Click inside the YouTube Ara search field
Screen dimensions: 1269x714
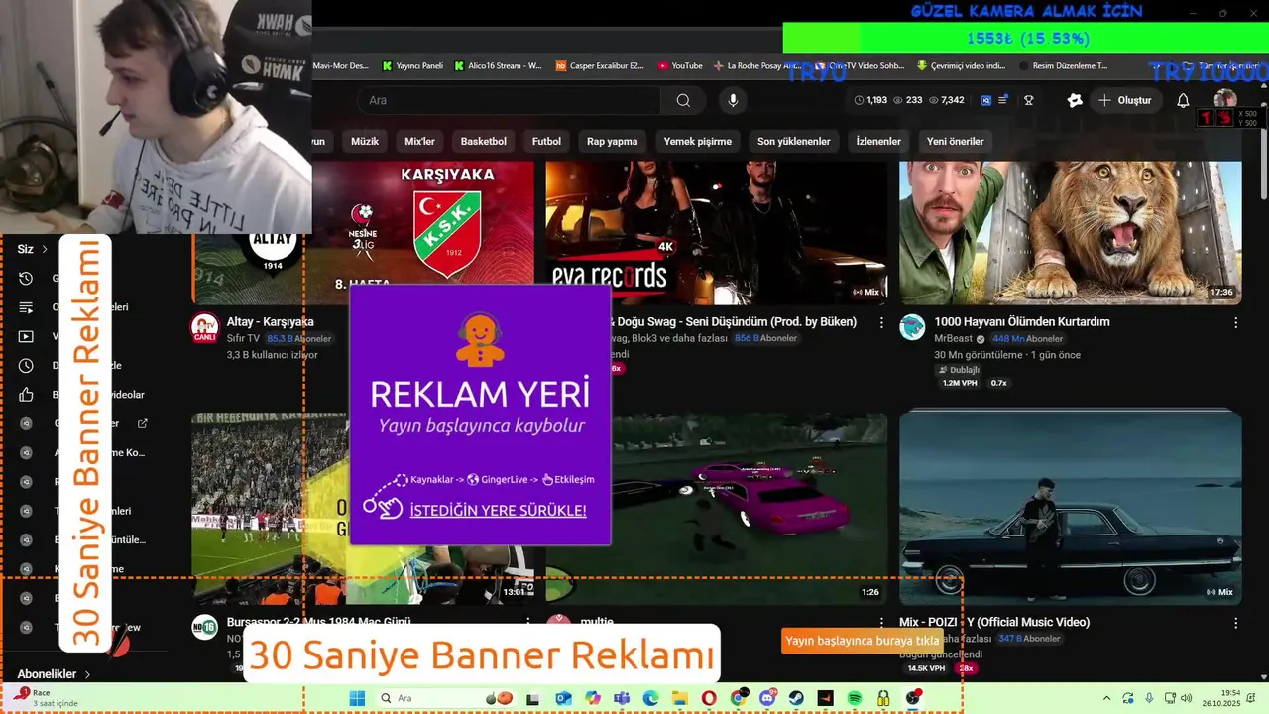tap(509, 100)
